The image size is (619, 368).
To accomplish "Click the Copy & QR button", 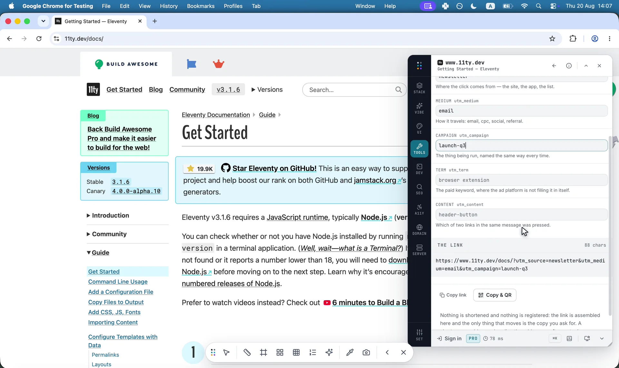I will coord(495,295).
